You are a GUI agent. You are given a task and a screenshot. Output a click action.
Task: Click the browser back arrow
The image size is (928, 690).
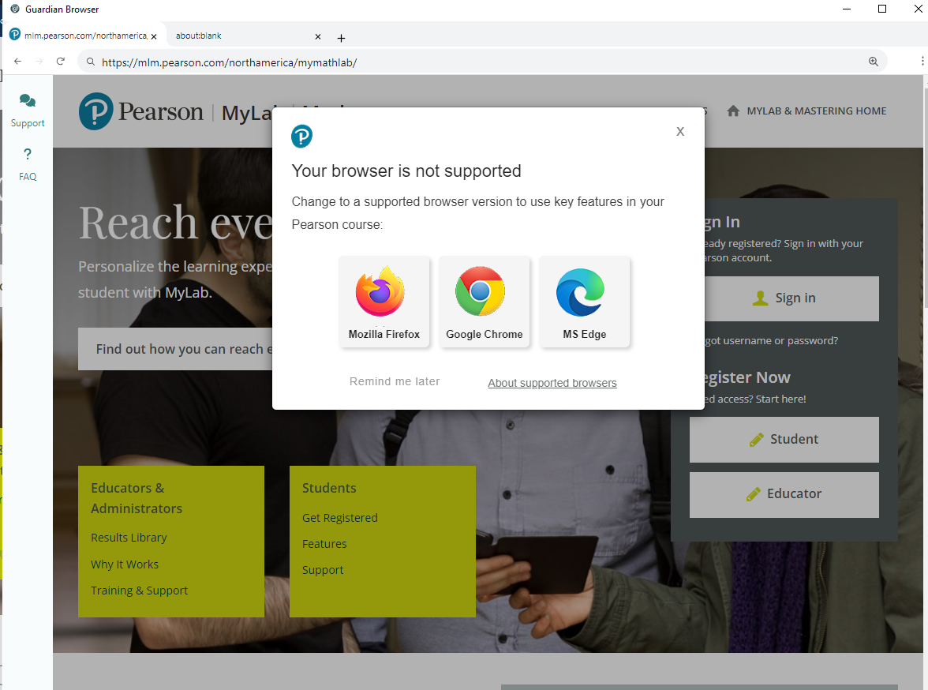coord(17,62)
